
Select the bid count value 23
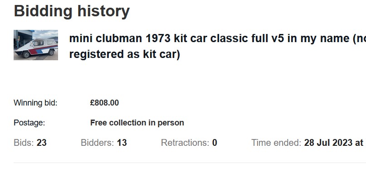click(x=42, y=143)
